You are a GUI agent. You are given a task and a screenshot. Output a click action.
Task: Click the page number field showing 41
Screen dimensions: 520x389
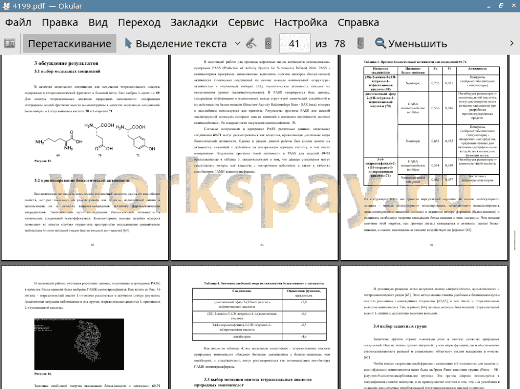click(295, 44)
